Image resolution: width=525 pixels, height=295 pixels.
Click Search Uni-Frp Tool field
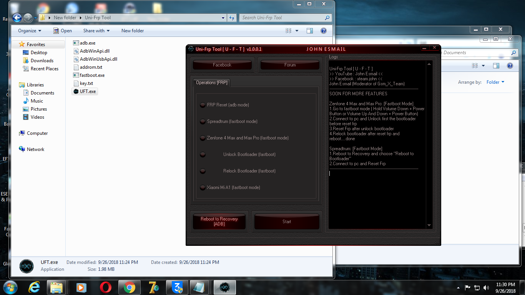[285, 18]
